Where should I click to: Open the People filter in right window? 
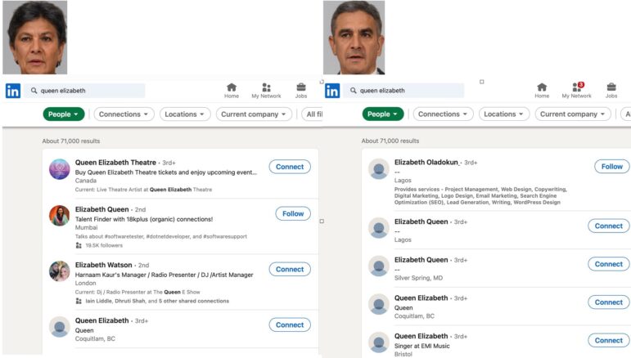pyautogui.click(x=383, y=114)
